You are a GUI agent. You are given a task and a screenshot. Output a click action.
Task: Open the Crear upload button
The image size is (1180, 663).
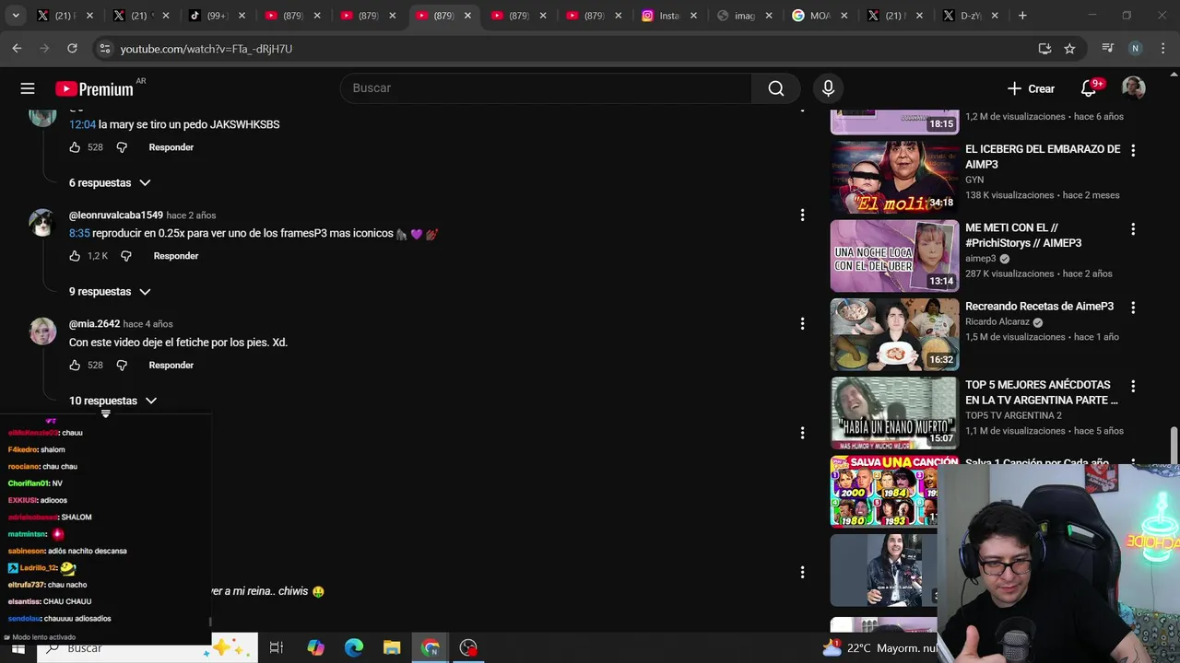[1031, 88]
